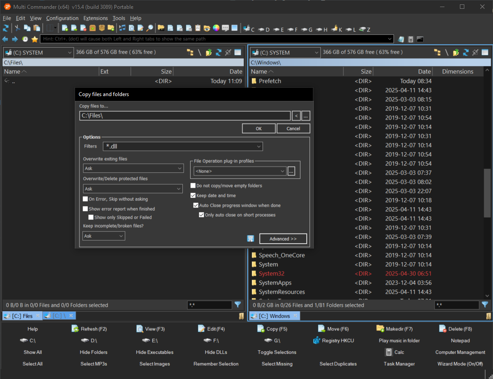Go back using the left arrow icon
This screenshot has height=379, width=493.
5,39
